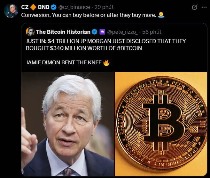
Task: Click the orange BNB diamond badge
Action: coord(33,7)
